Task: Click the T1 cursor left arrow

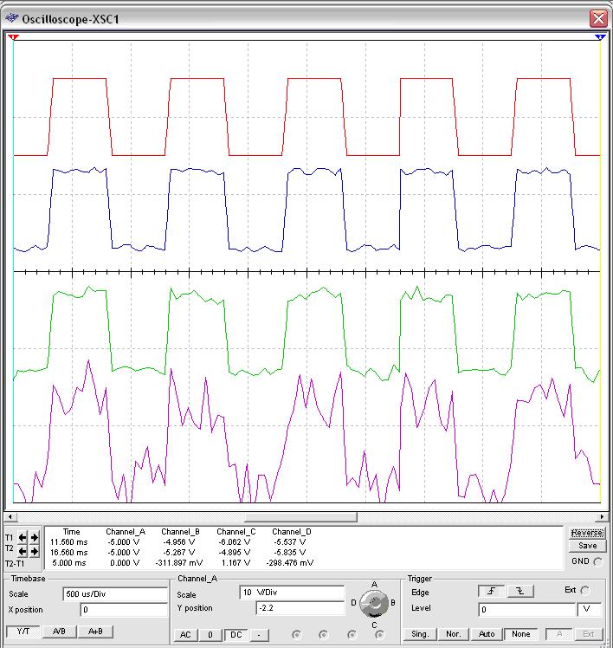Action: point(23,537)
